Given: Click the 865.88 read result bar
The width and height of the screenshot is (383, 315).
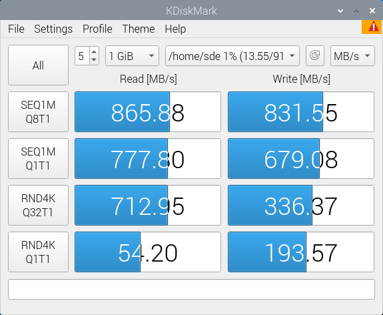Looking at the screenshot, I should (x=148, y=112).
